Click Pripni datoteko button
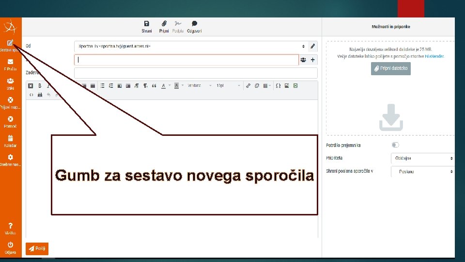The height and width of the screenshot is (262, 465). pyautogui.click(x=390, y=68)
